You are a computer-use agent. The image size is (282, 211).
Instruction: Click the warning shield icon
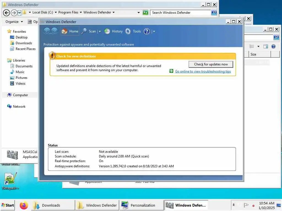(x=52, y=55)
